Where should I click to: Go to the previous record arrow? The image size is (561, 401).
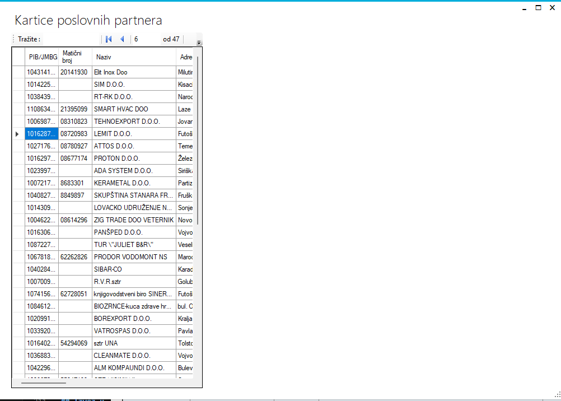tap(122, 39)
